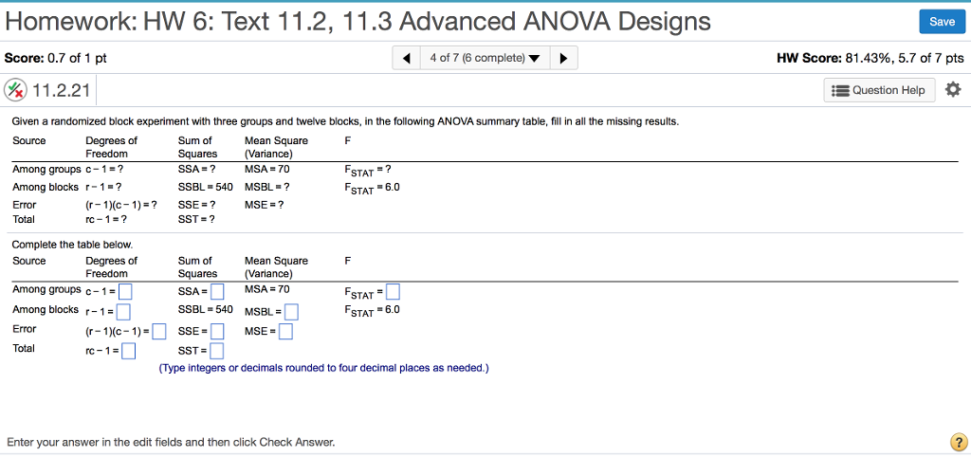Go to next question arrow
Viewport: 971px width, 457px height.
pos(563,58)
